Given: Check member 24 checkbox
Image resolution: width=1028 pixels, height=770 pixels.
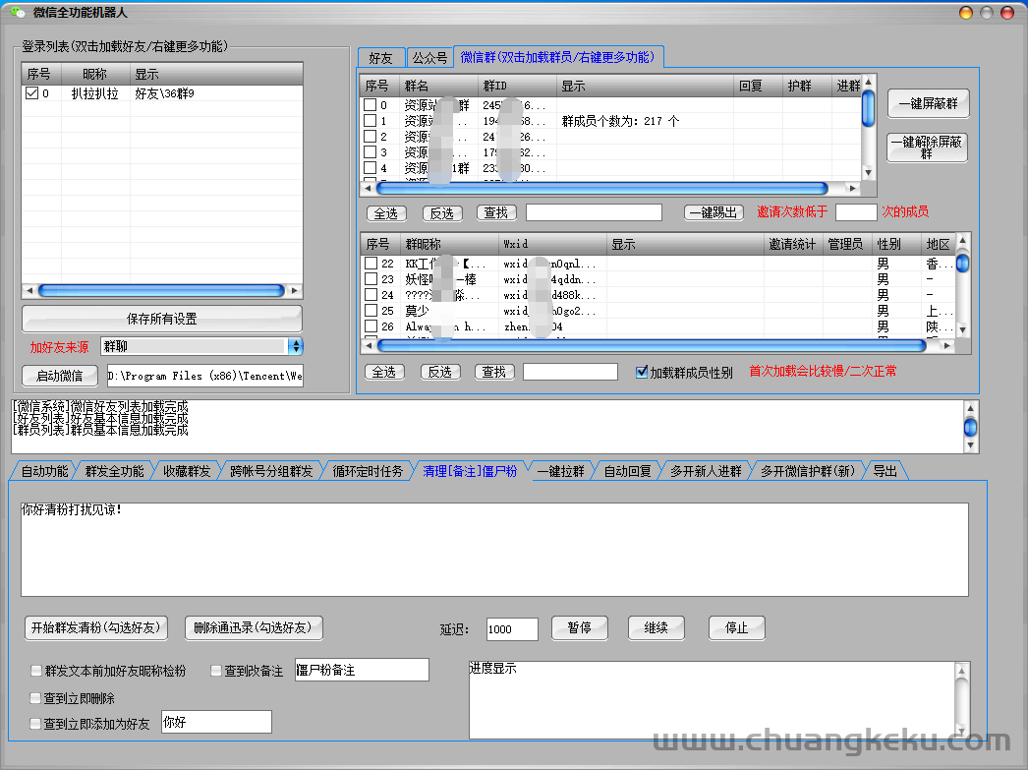Looking at the screenshot, I should click(x=371, y=294).
